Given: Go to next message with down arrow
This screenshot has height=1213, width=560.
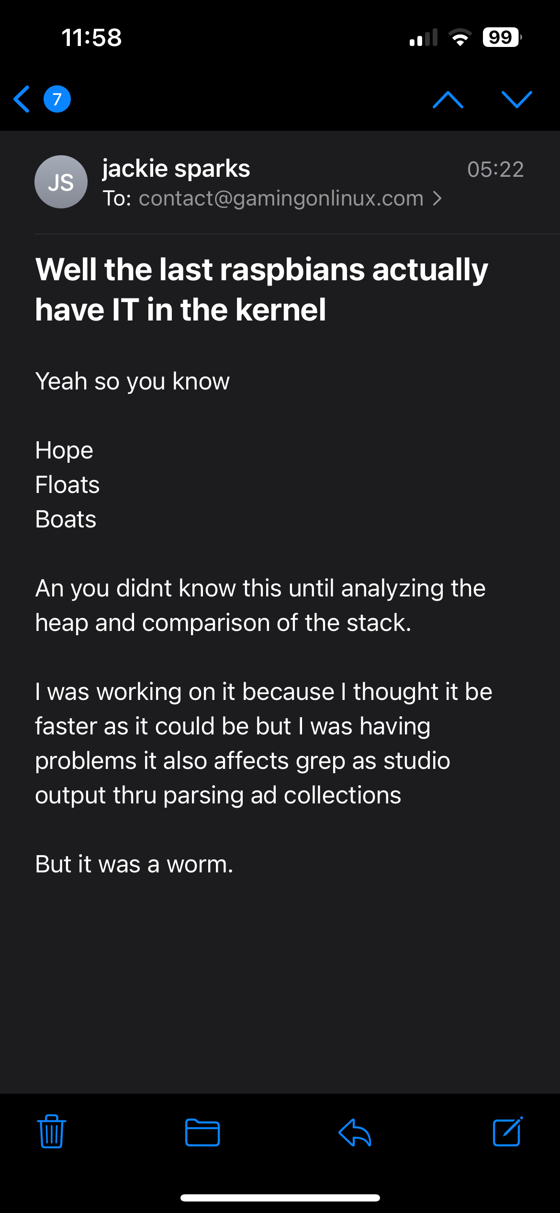Looking at the screenshot, I should [516, 100].
